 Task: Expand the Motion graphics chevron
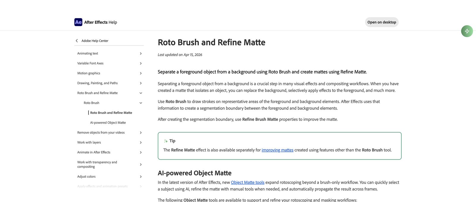pos(141,73)
